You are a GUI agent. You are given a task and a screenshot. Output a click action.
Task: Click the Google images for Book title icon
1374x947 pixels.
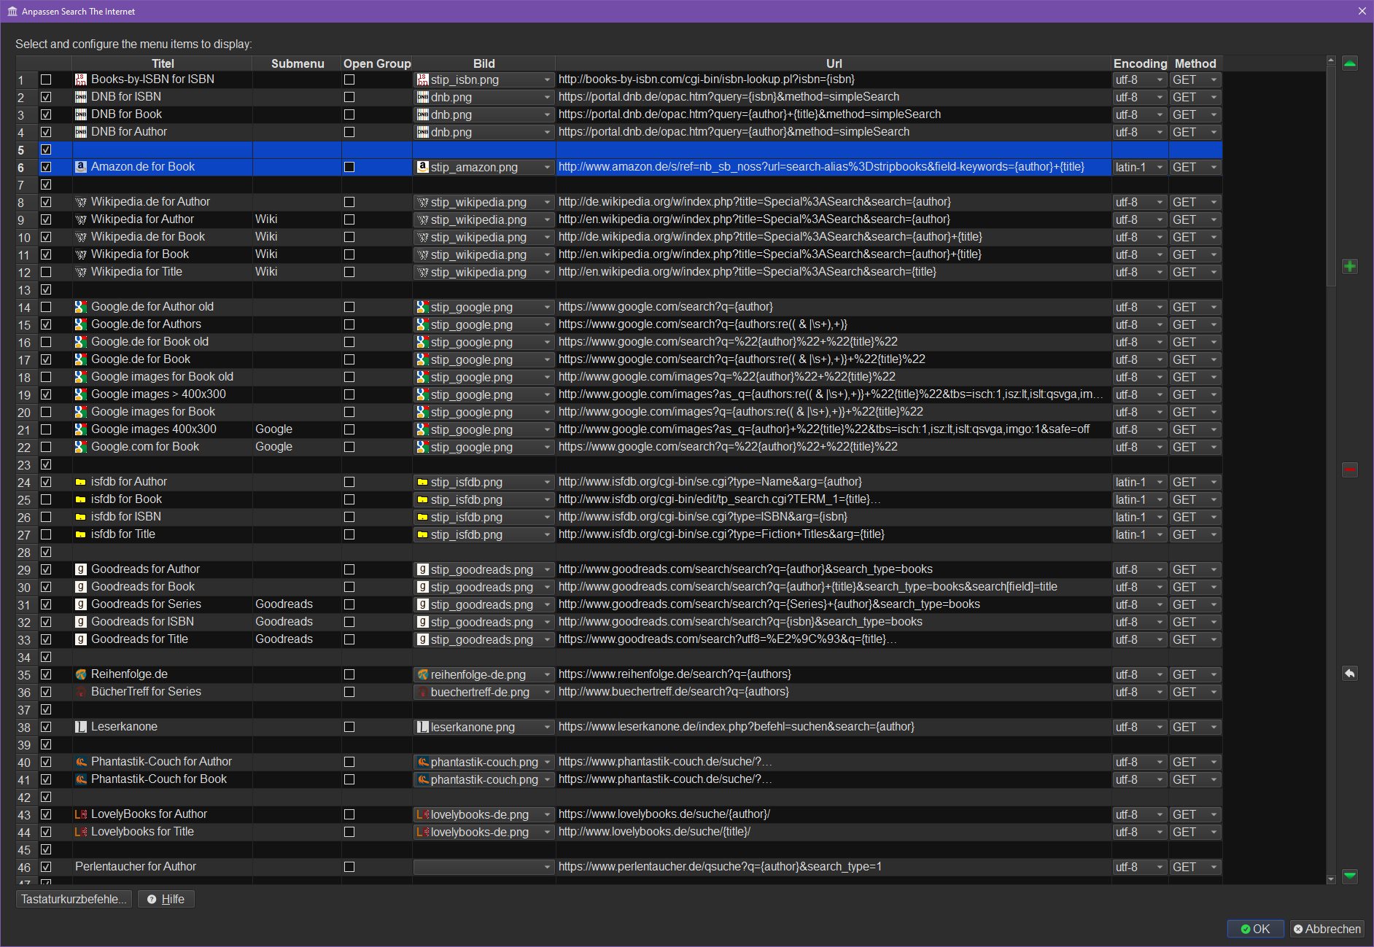(81, 412)
